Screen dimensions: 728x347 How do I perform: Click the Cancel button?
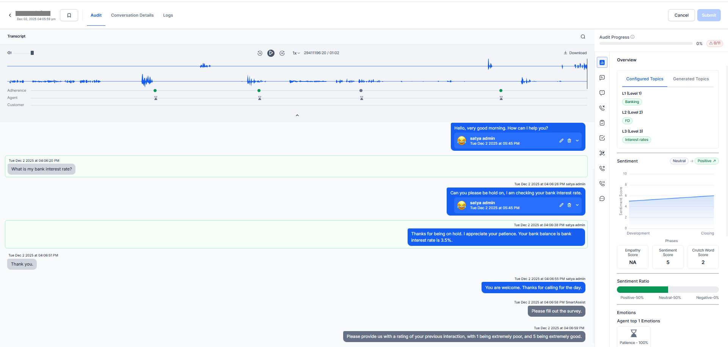(x=681, y=15)
